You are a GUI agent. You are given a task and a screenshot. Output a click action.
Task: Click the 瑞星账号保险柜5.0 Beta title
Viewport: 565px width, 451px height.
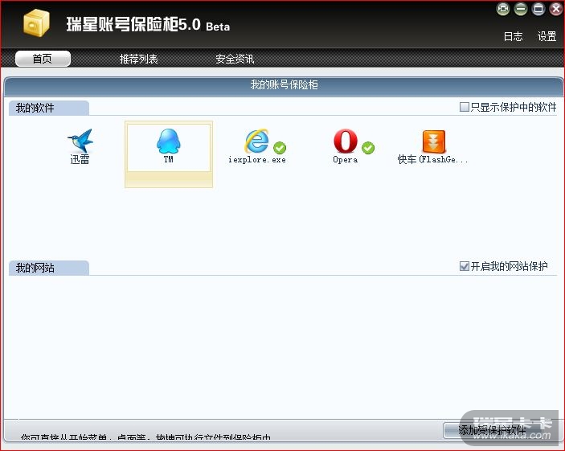point(148,24)
